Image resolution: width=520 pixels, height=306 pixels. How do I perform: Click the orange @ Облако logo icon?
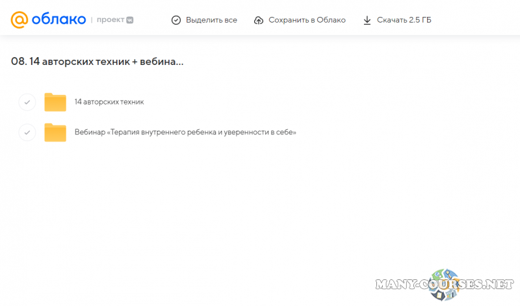pos(19,19)
